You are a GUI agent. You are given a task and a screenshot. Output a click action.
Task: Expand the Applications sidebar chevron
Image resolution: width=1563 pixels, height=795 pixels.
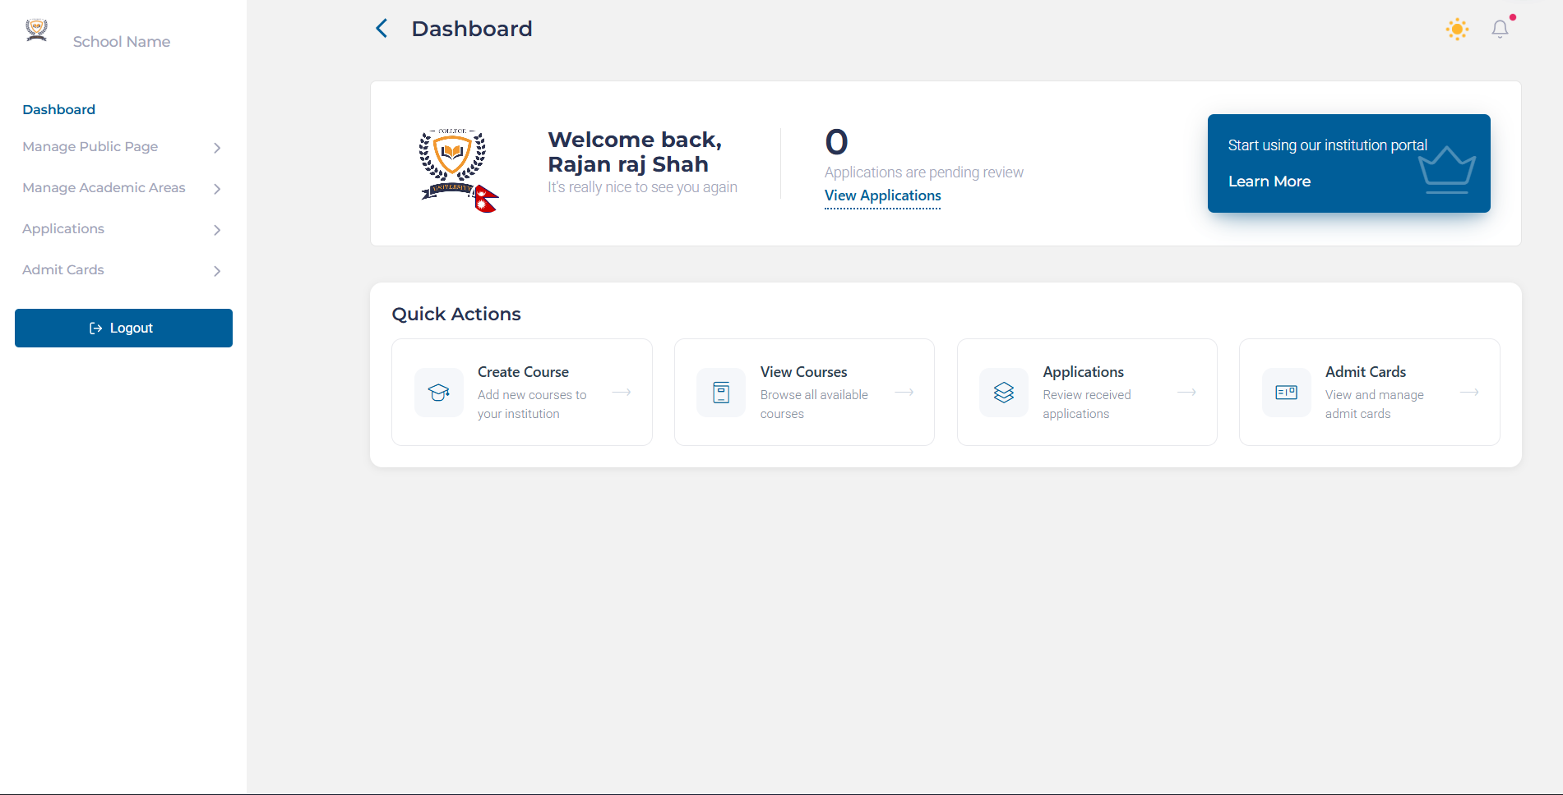pyautogui.click(x=217, y=230)
